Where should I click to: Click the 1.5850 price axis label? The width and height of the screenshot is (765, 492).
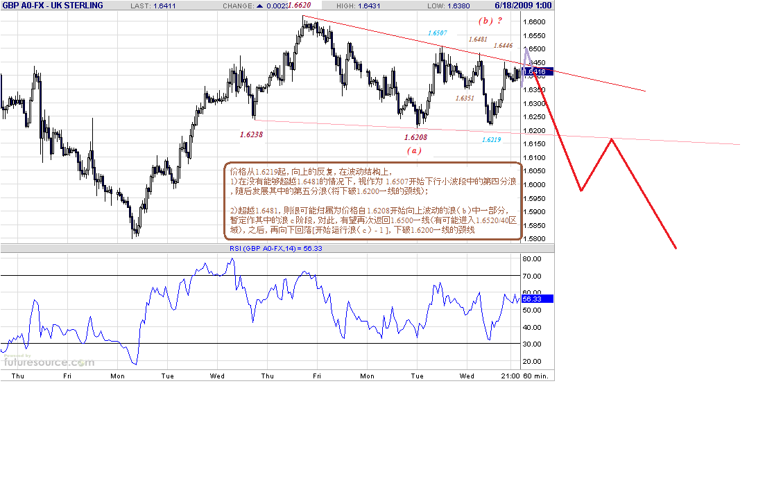coord(534,225)
